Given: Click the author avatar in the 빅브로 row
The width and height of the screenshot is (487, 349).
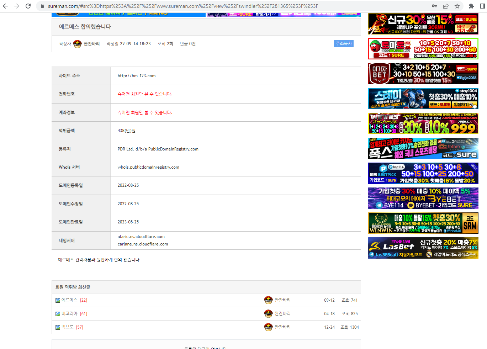Looking at the screenshot, I should coord(268,327).
